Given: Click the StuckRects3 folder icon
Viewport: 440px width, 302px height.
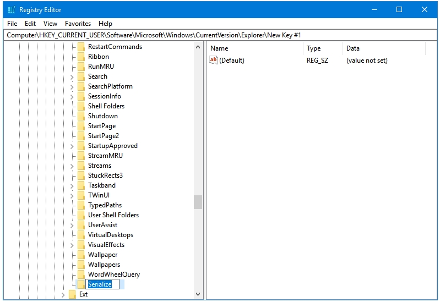Looking at the screenshot, I should click(81, 175).
